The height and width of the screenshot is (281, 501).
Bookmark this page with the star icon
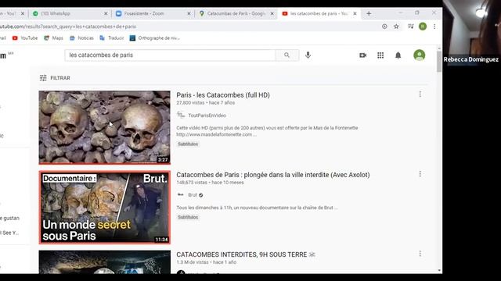tap(396, 27)
